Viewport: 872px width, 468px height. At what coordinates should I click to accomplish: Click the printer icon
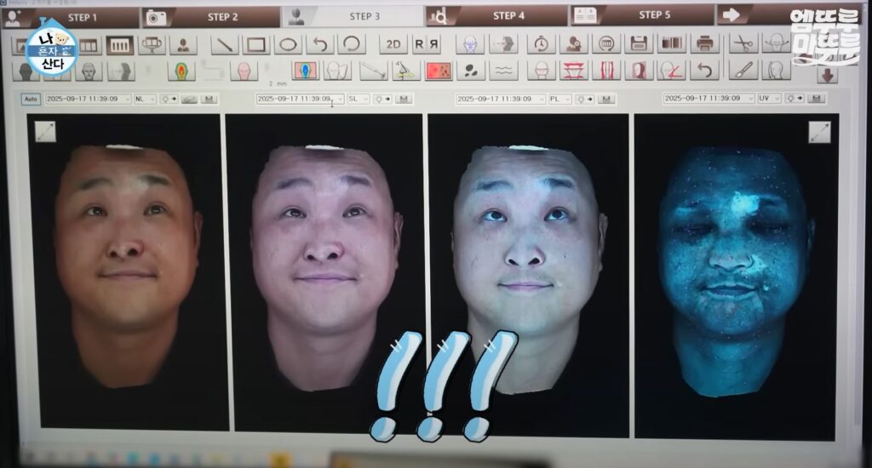coord(705,44)
